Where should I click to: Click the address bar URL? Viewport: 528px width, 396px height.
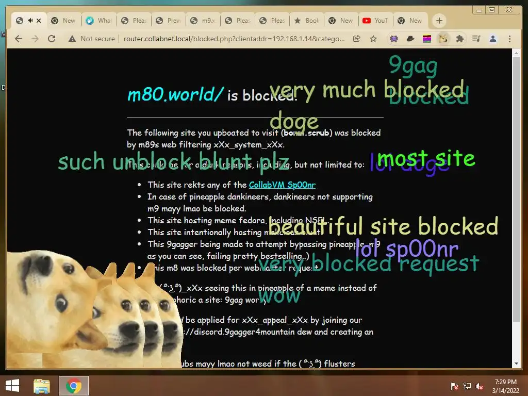(x=234, y=39)
